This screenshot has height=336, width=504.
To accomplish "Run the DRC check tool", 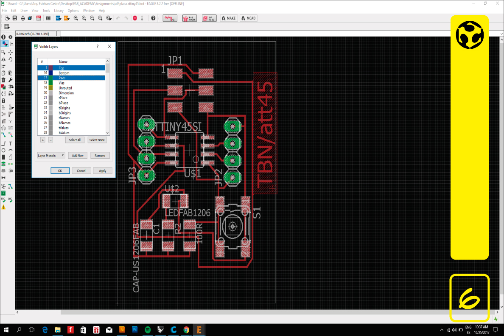I will click(11, 200).
